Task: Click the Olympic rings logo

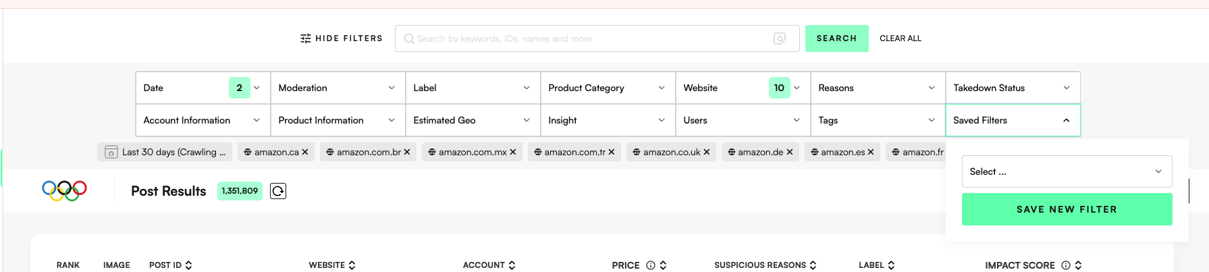Action: pyautogui.click(x=64, y=191)
